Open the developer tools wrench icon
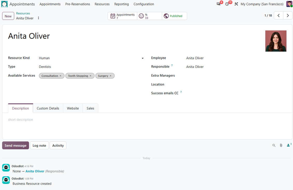The width and height of the screenshot is (293, 190). tap(236, 4)
